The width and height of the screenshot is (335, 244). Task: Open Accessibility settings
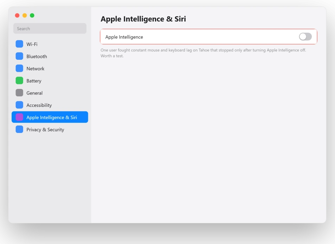pyautogui.click(x=50, y=105)
